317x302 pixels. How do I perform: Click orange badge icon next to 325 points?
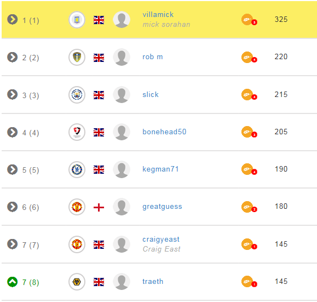[x=249, y=20]
